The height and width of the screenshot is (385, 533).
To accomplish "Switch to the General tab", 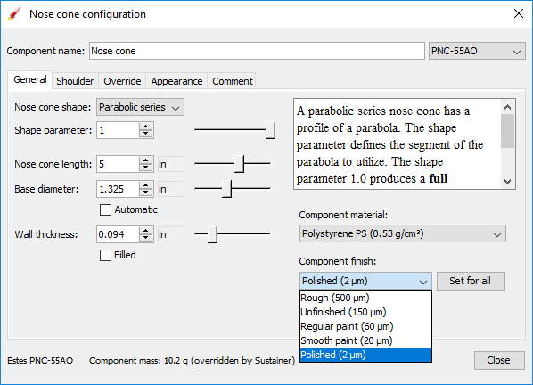I will point(30,79).
